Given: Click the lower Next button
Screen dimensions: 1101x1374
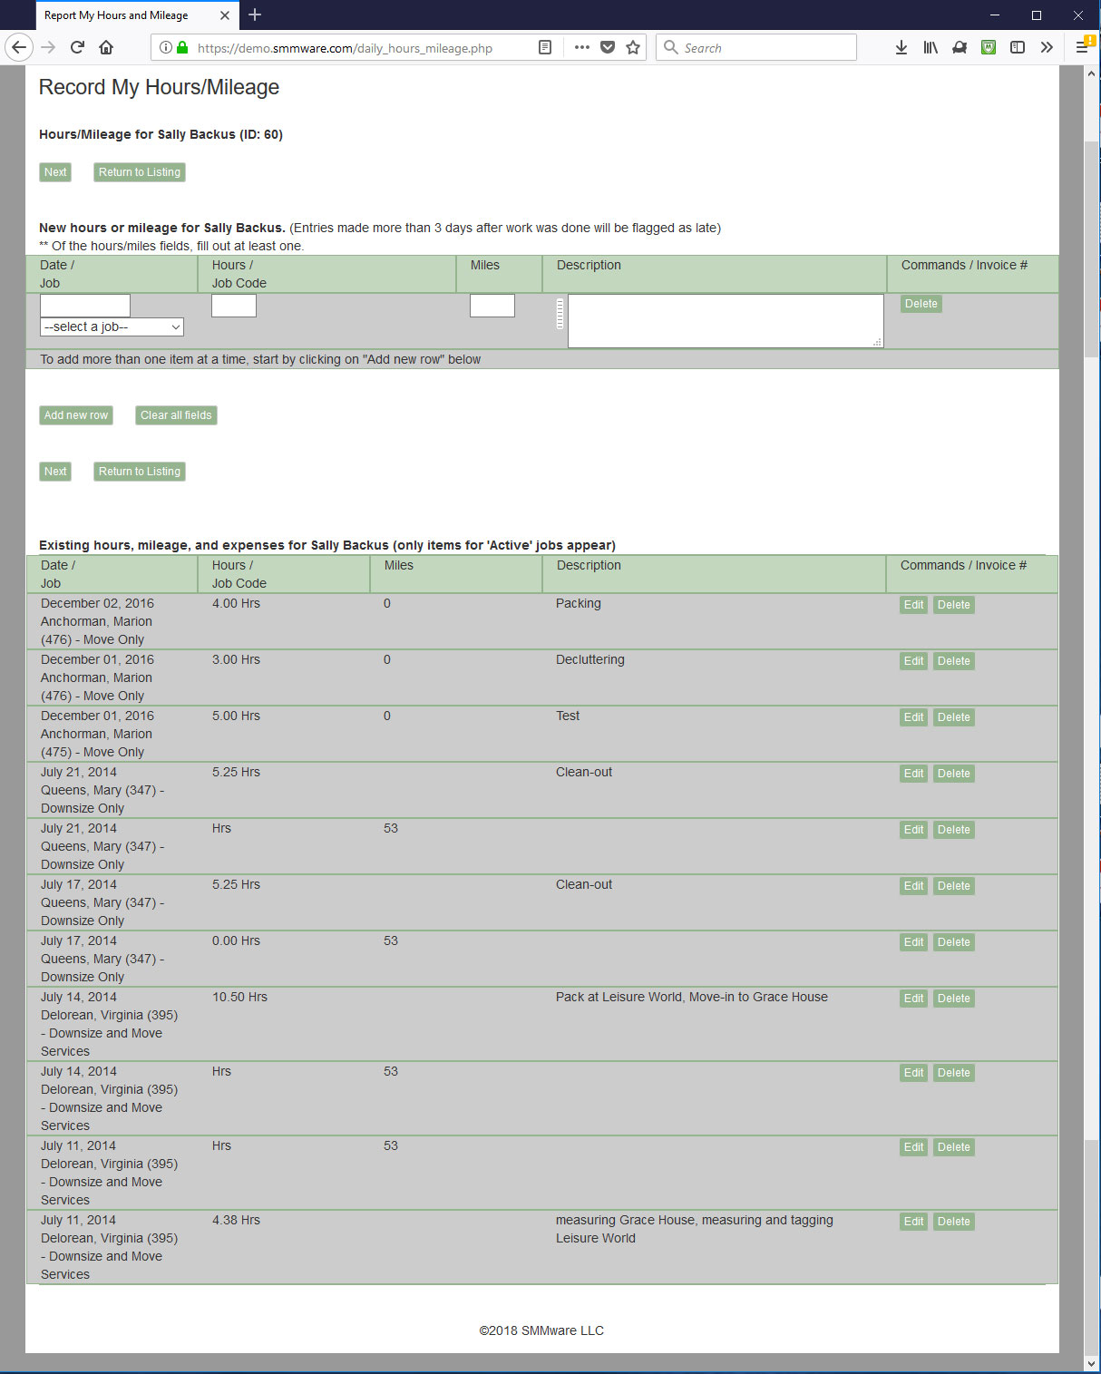Looking at the screenshot, I should point(55,472).
